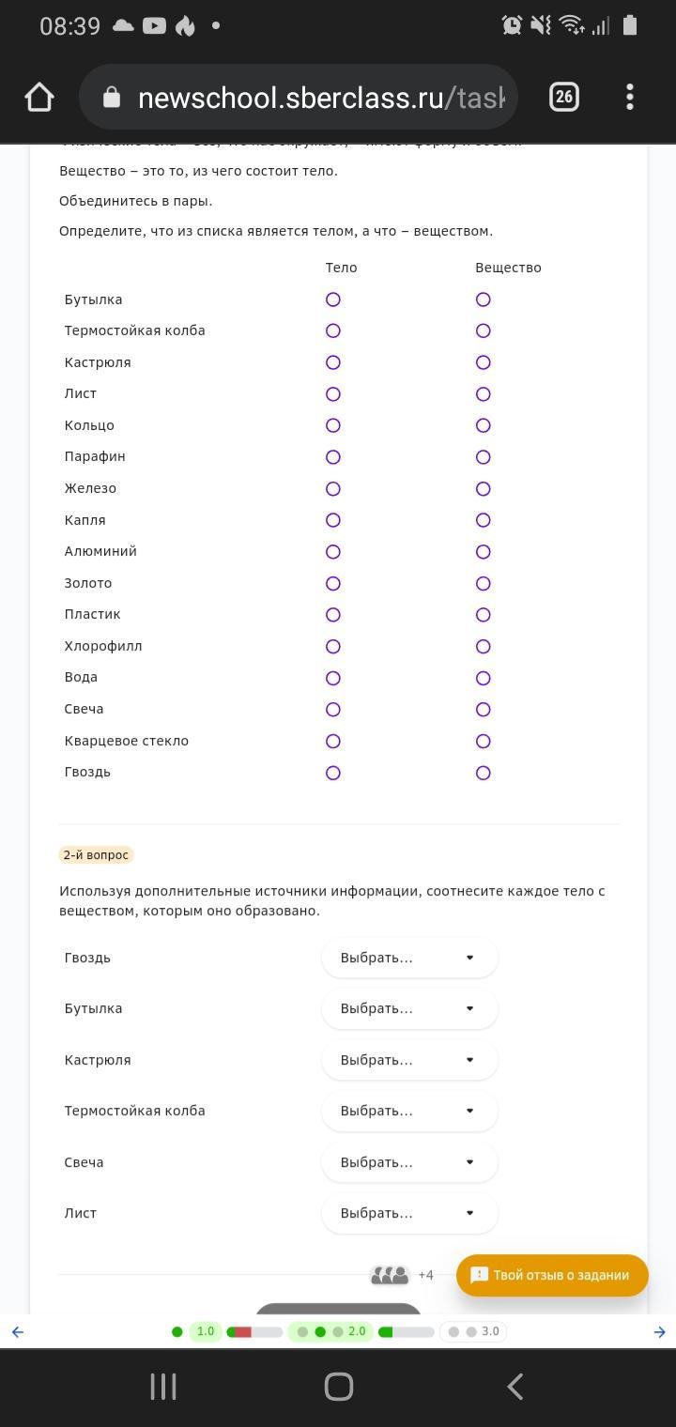Select Тело for Гвоздь row
Viewport: 676px width, 1427px height.
point(332,773)
